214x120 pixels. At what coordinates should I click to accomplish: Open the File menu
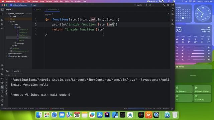[18, 1]
